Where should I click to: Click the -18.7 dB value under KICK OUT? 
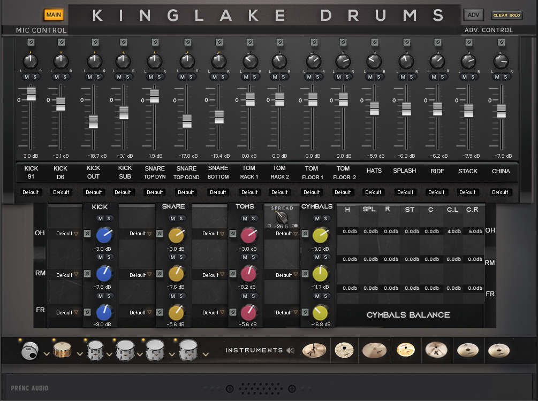tap(97, 156)
